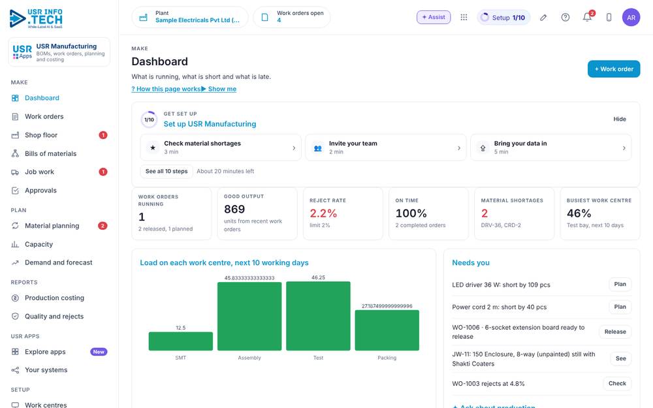This screenshot has width=653, height=408.
Task: Click See for JW-11 enclosure job
Action: point(620,358)
